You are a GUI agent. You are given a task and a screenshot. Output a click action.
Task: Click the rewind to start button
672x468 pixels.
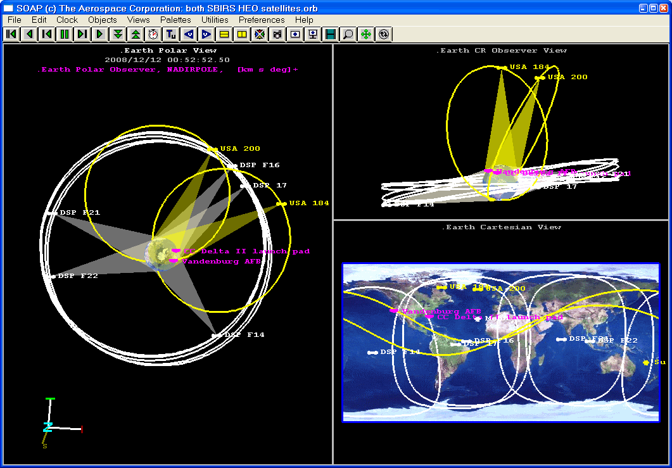[11, 34]
